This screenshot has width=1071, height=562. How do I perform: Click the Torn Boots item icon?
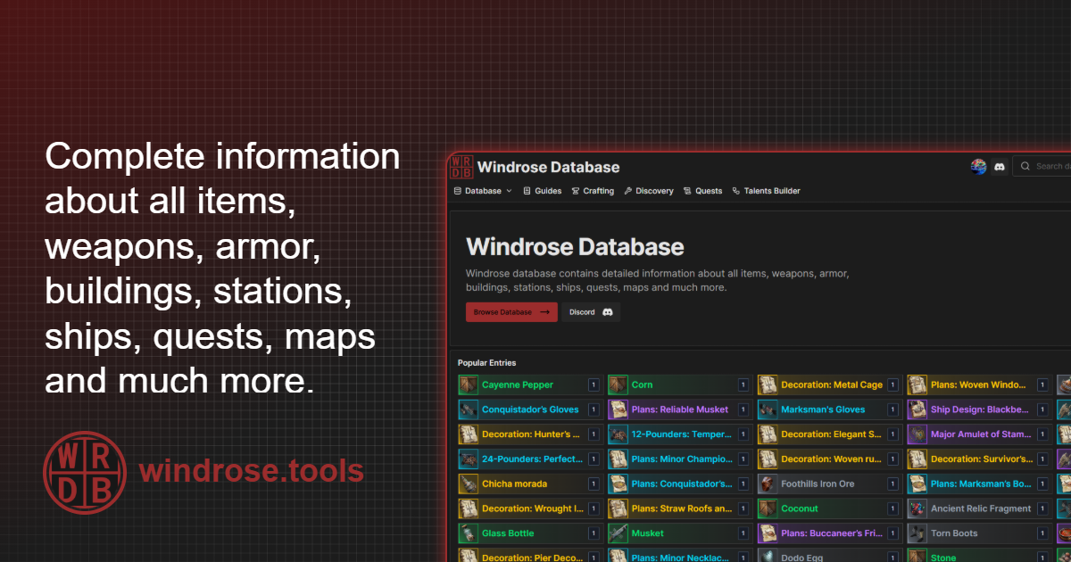(x=917, y=533)
